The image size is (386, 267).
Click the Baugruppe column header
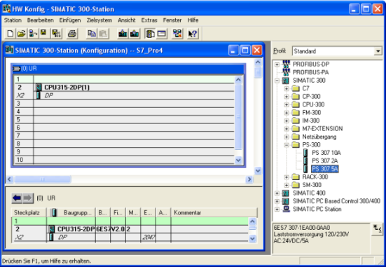coord(71,212)
